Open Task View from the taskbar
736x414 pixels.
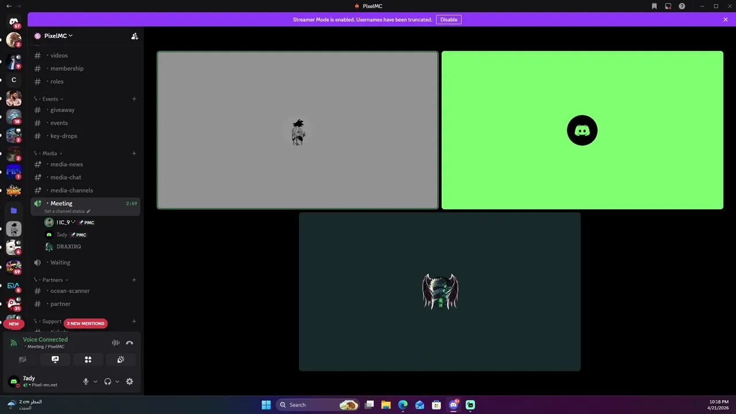coord(369,405)
